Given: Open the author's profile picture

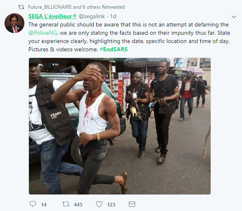Looking at the screenshot, I should 14,23.
